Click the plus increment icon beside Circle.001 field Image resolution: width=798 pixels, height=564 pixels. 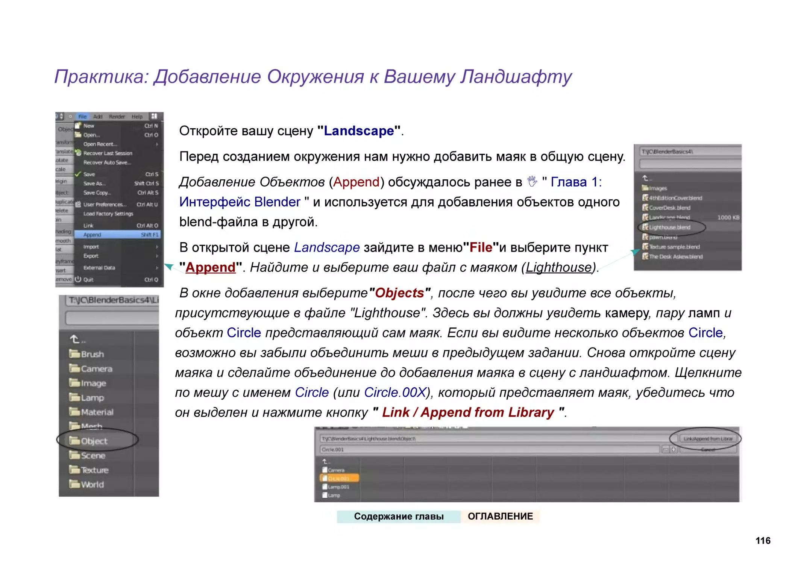point(674,449)
